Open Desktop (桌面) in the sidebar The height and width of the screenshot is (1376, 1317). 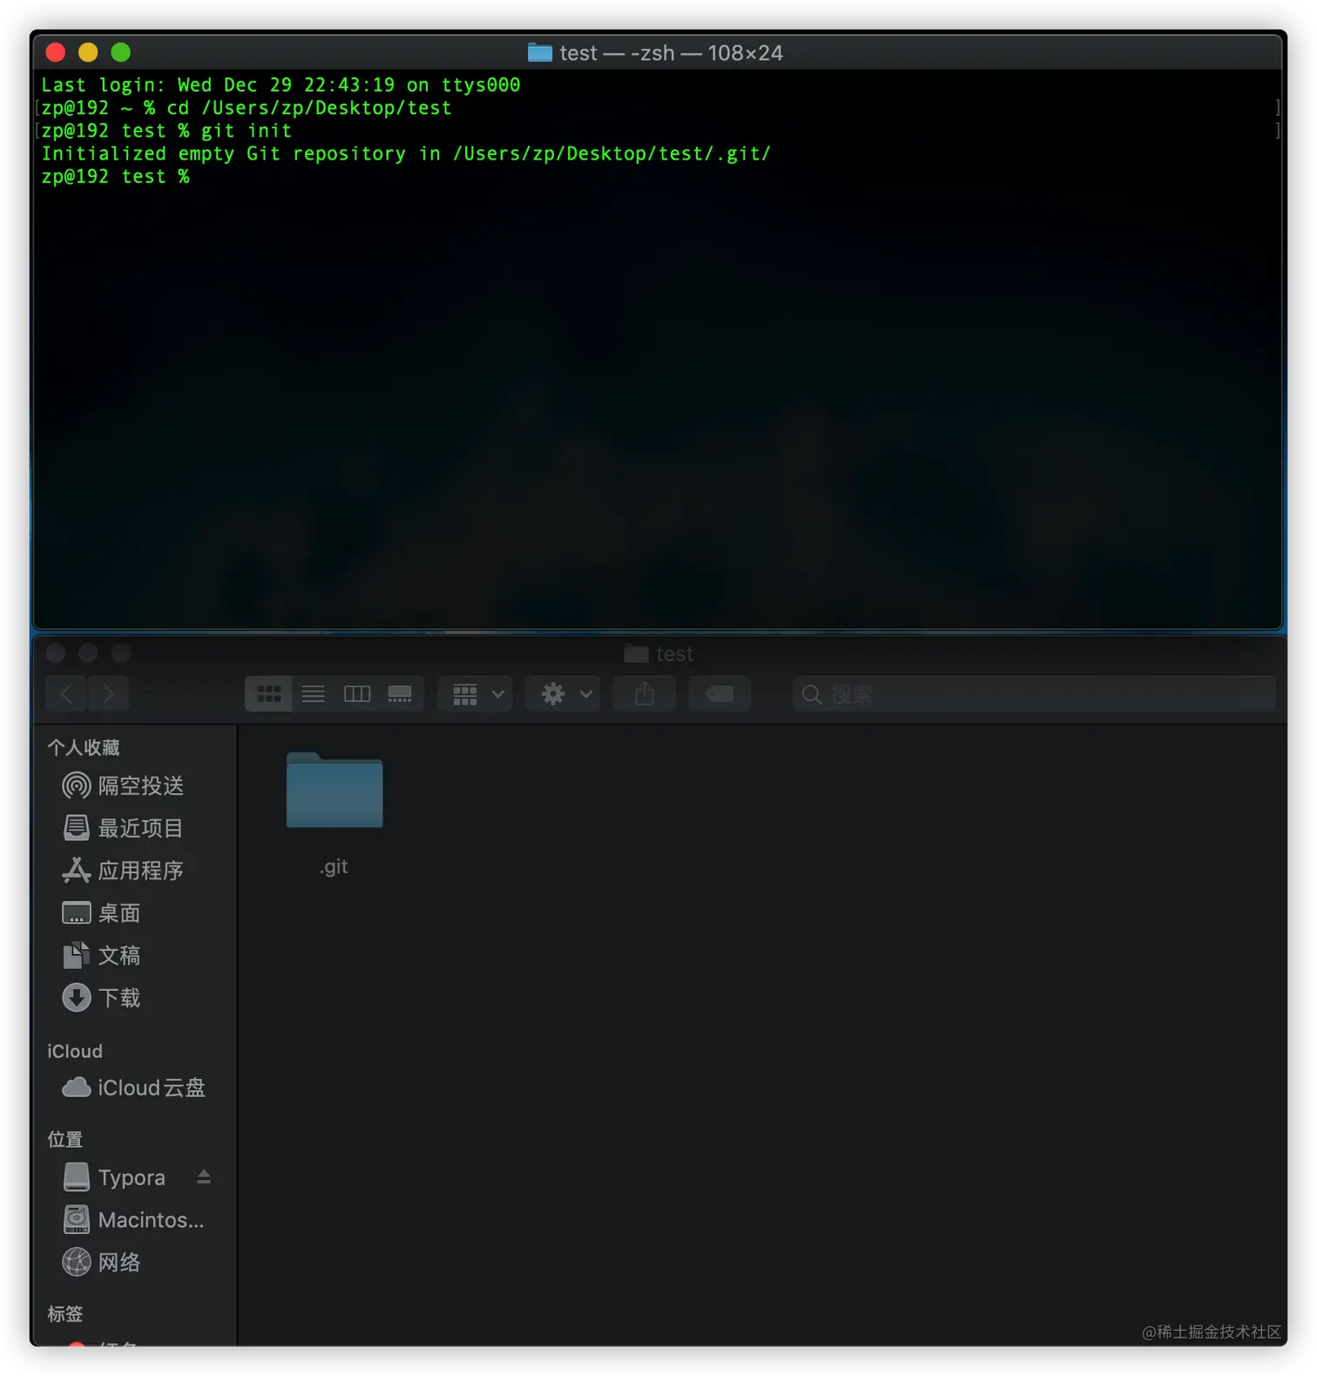102,913
